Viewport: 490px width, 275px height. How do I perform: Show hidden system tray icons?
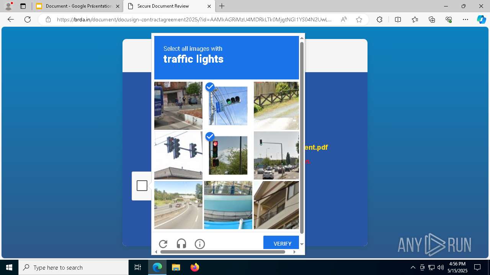coord(413,267)
